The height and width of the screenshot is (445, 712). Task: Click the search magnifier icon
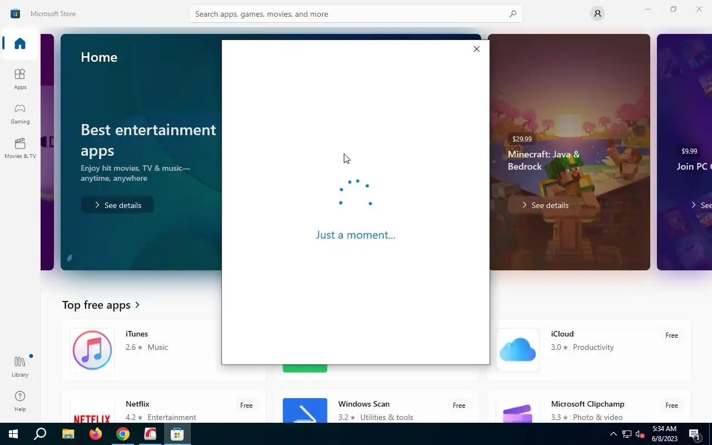513,14
